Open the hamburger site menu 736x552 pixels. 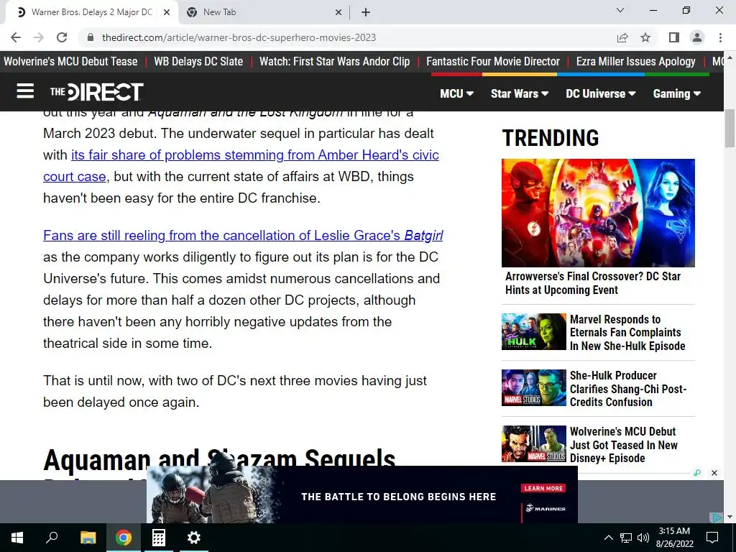(x=25, y=91)
